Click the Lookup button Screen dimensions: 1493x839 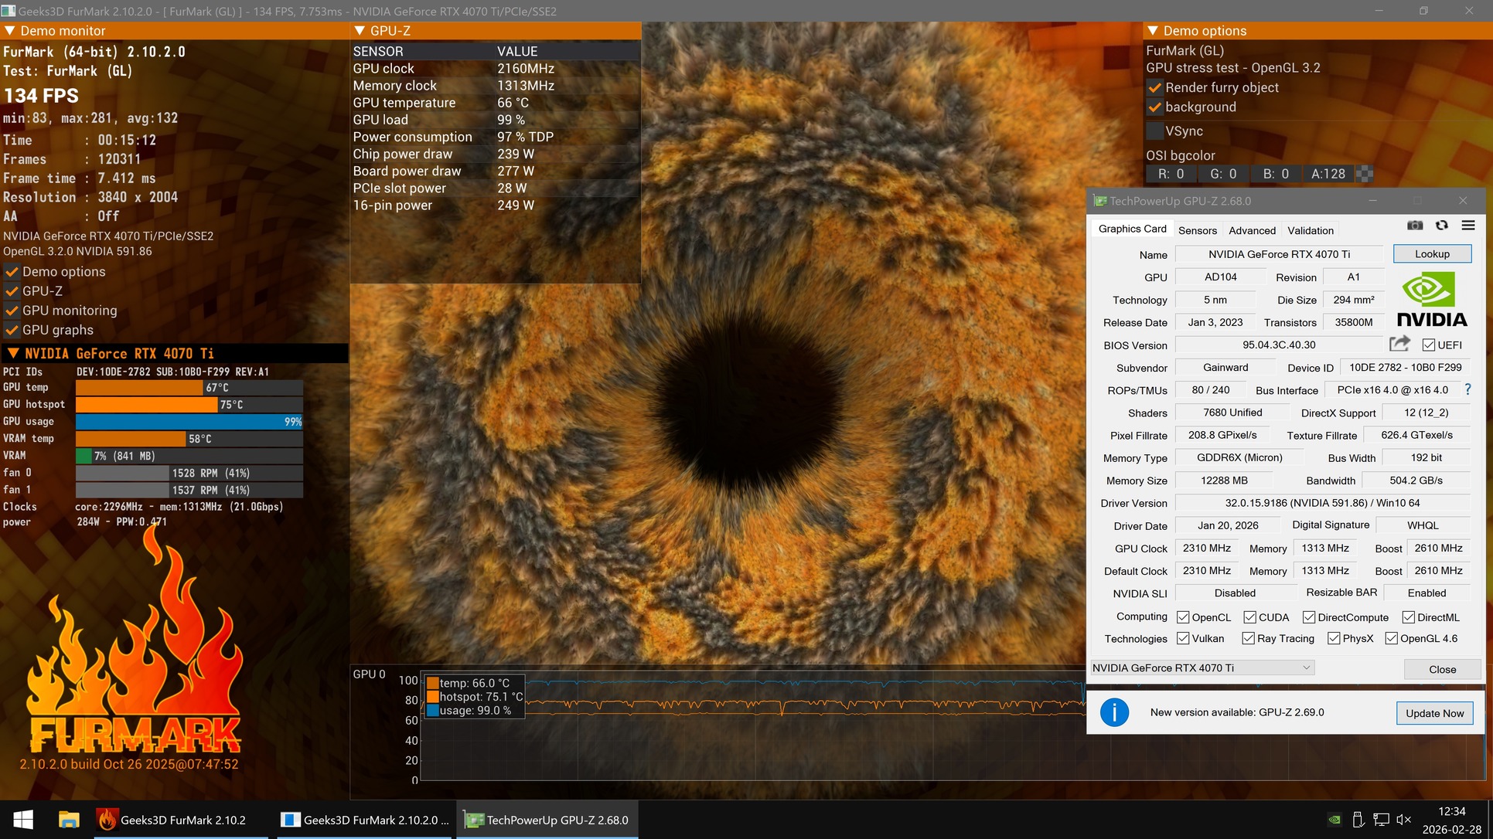[1431, 254]
